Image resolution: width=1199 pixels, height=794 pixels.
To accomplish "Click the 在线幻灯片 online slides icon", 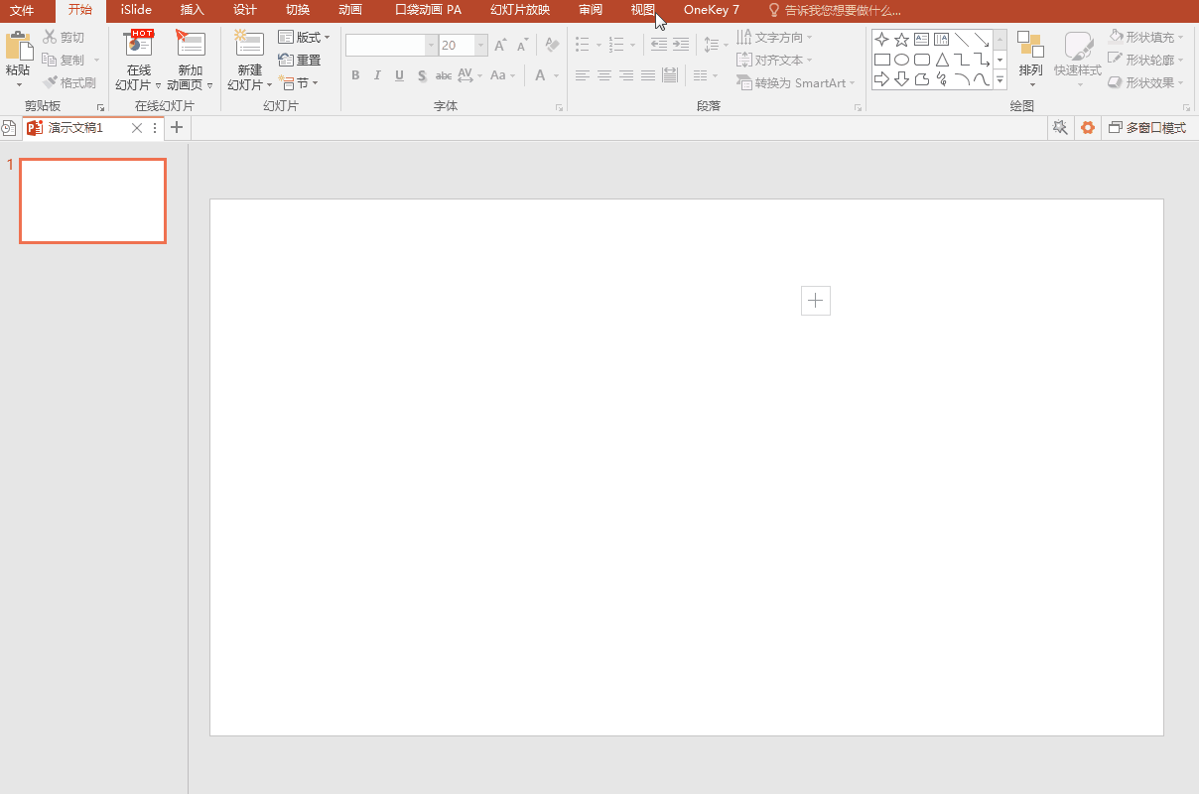I will [x=138, y=45].
